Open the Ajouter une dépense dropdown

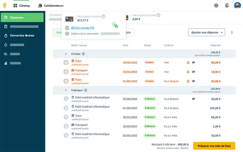click(207, 32)
